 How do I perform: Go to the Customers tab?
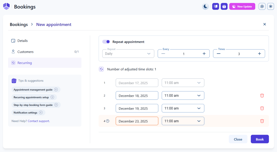pyautogui.click(x=25, y=52)
